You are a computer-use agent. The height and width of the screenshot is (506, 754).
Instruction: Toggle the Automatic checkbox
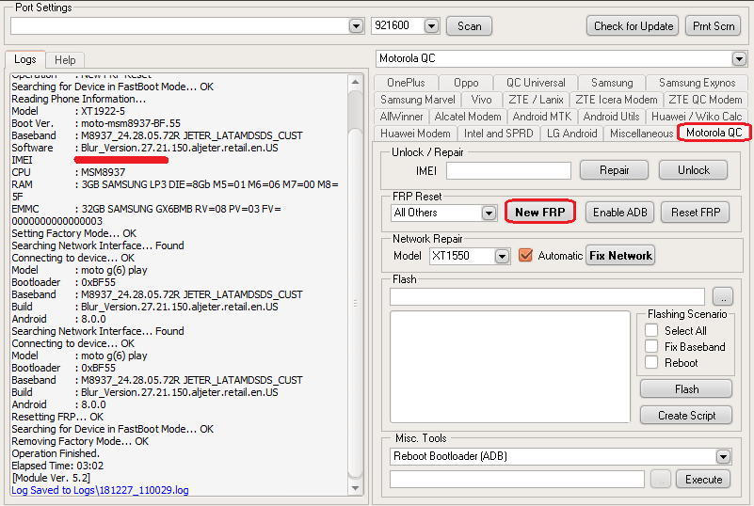[525, 255]
